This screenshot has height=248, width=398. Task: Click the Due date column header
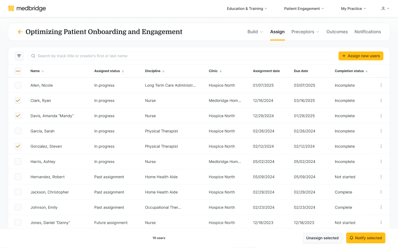[301, 71]
